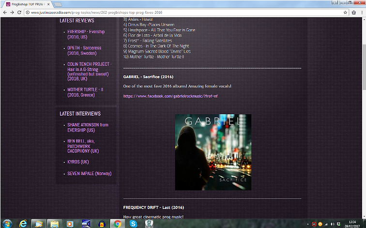Bookmark this page with the star
The width and height of the screenshot is (366, 228).
345,13
